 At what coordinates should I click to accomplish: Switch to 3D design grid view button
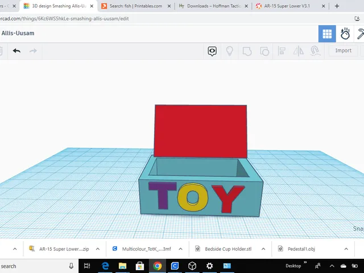[x=327, y=34]
